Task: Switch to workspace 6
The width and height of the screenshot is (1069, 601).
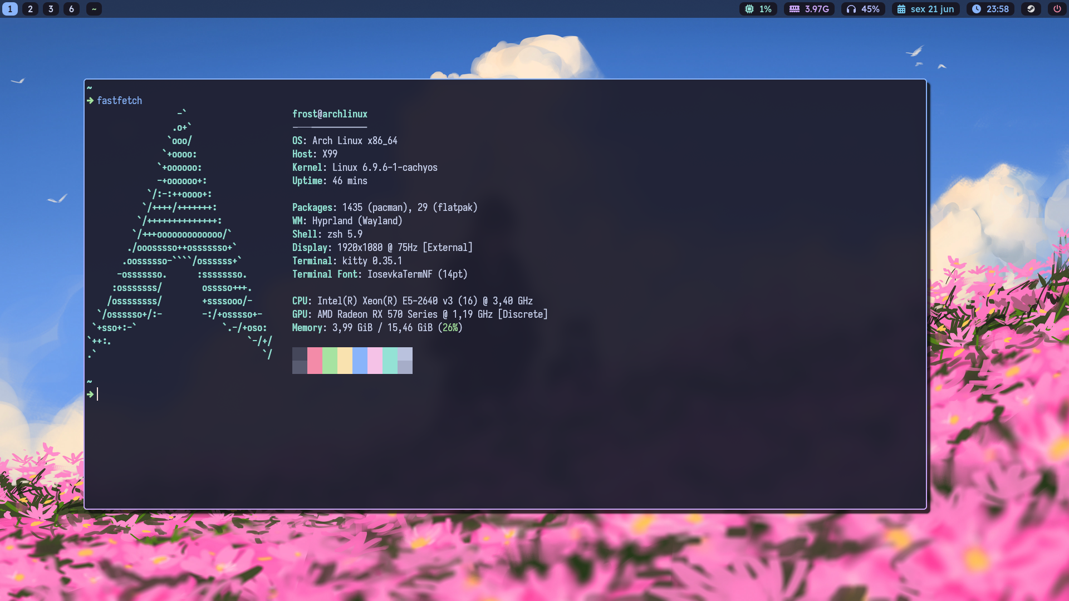Action: coord(71,9)
